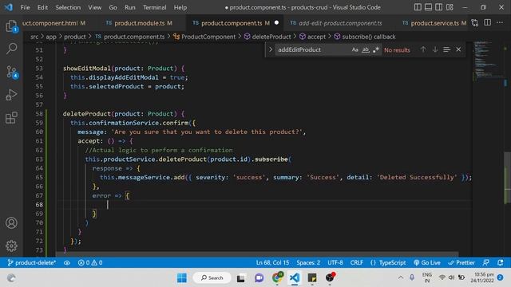Image resolution: width=511 pixels, height=287 pixels.
Task: Open accept breadcrumb symbol list
Action: pos(312,37)
